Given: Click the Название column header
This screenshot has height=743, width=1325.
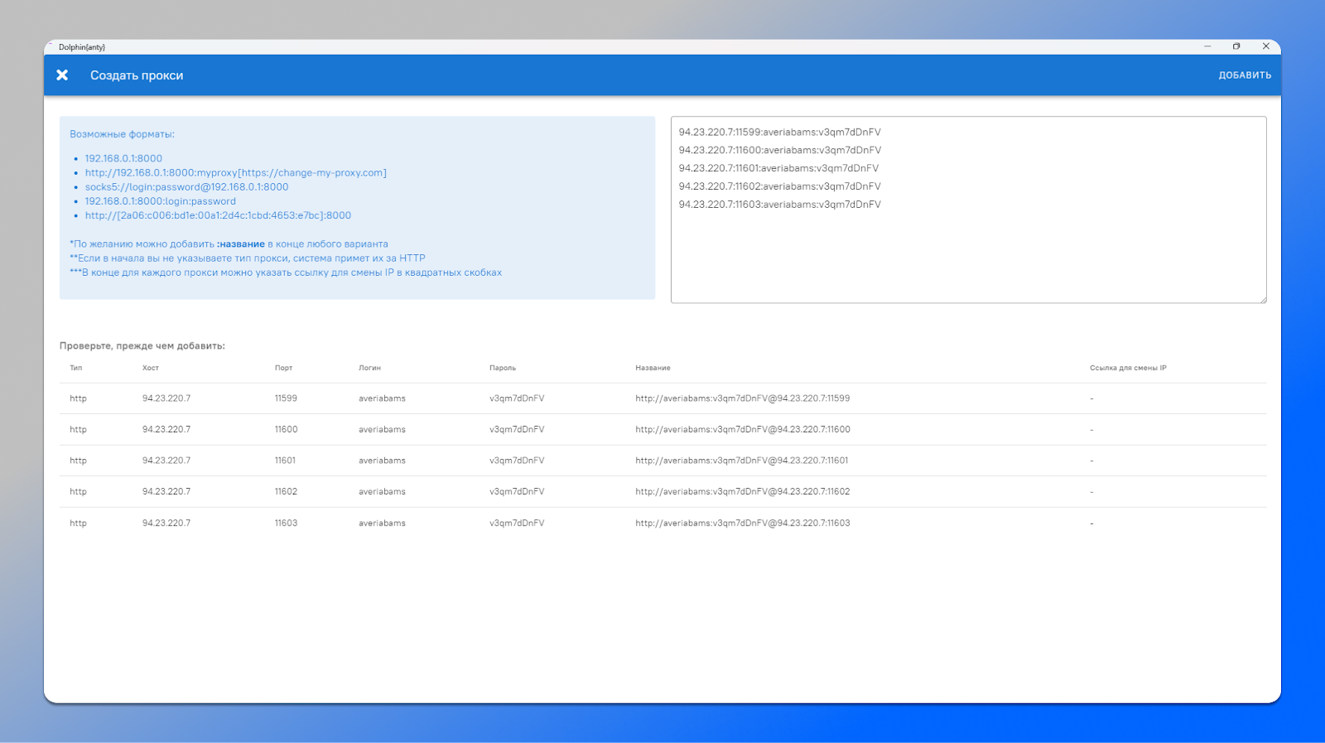Looking at the screenshot, I should [653, 368].
